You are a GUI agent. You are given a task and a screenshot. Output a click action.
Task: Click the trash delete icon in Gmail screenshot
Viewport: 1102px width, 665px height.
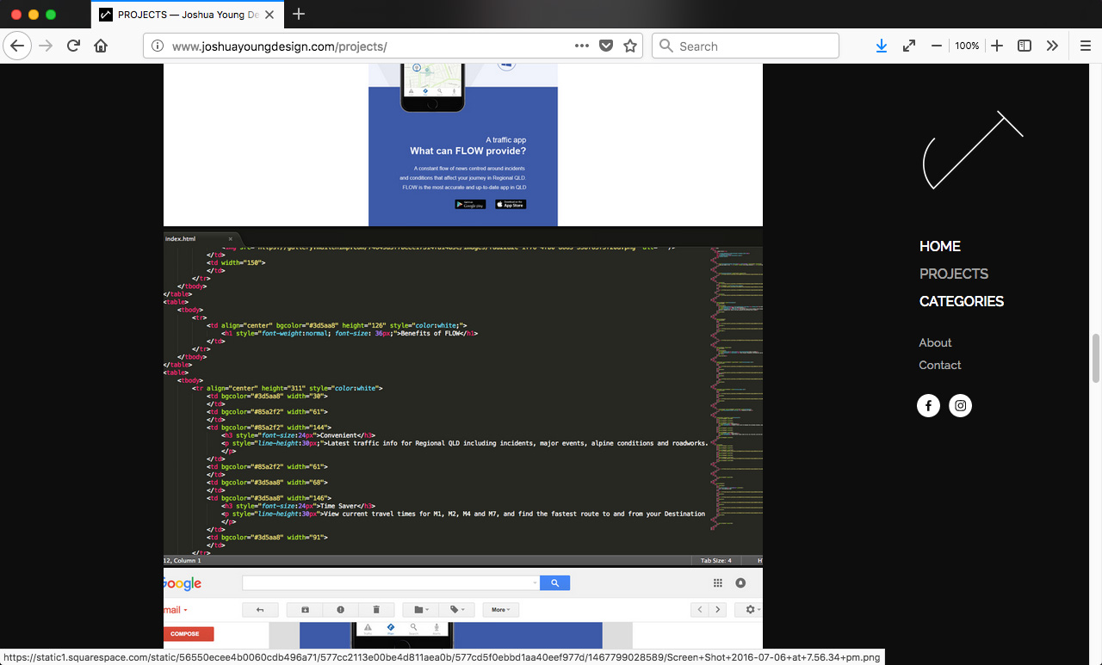coord(376,610)
